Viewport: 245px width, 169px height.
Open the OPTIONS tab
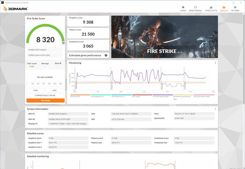click(x=235, y=9)
